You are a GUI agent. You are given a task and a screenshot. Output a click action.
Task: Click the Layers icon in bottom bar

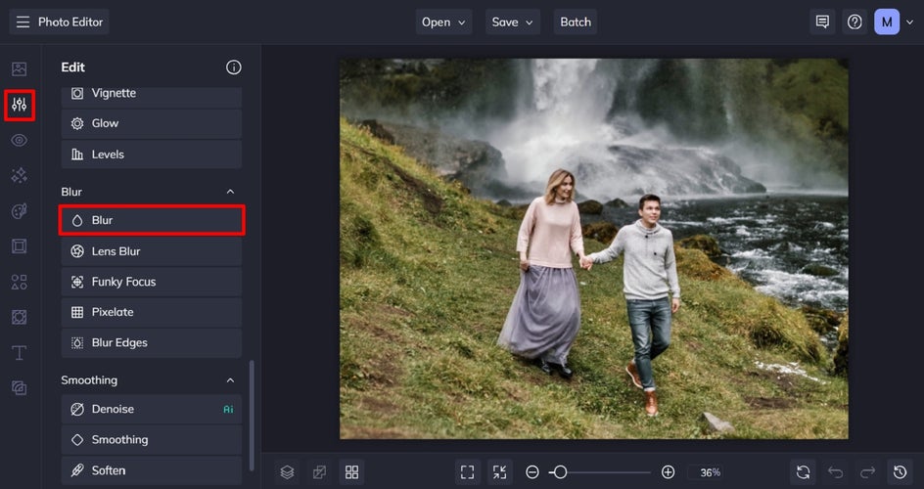(286, 472)
